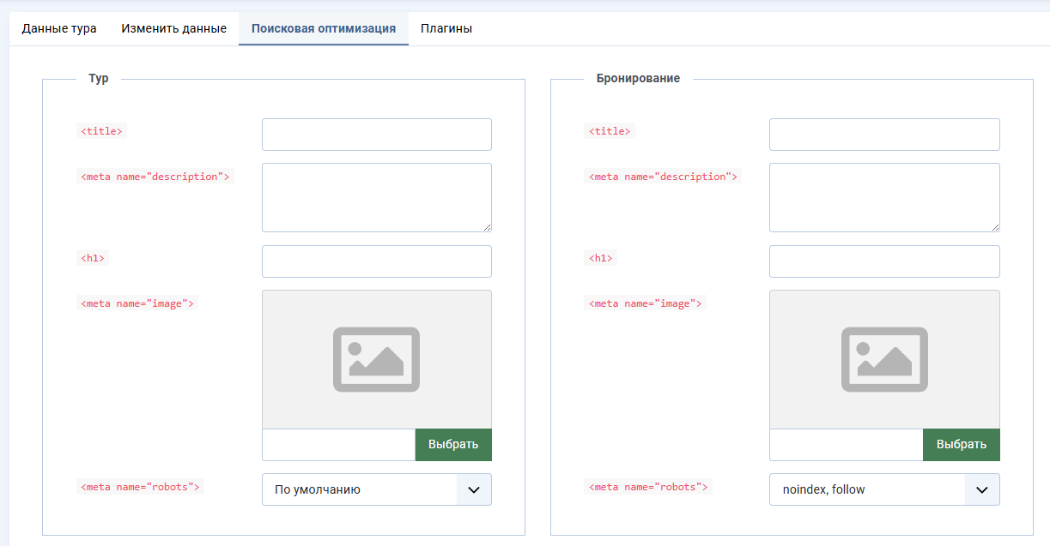The height and width of the screenshot is (546, 1050).
Task: Click the image placeholder in the Бронирование section
Action: (x=884, y=359)
